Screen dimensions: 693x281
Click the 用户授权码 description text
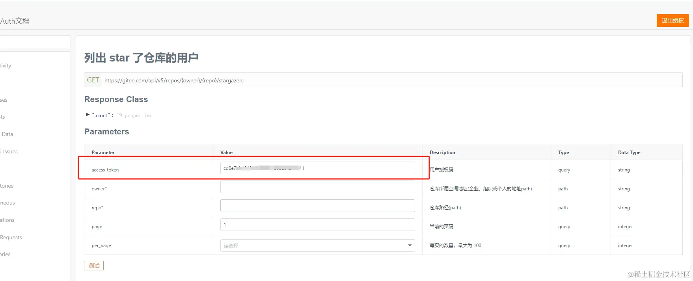pos(442,169)
